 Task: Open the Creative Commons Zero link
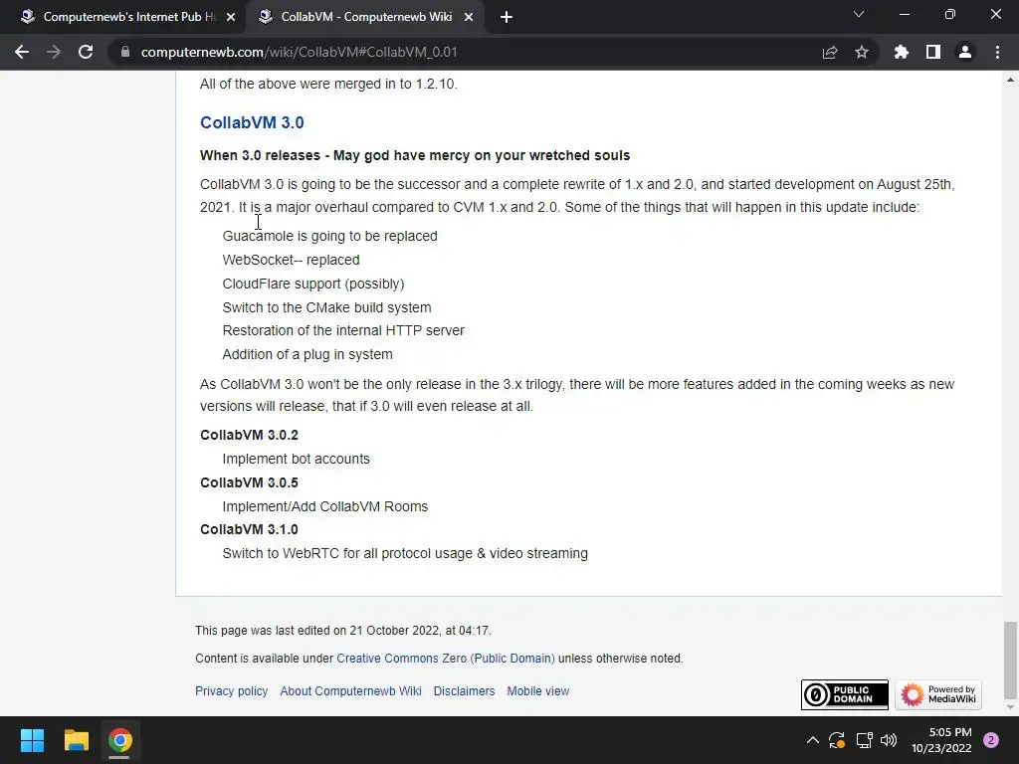[x=446, y=659]
